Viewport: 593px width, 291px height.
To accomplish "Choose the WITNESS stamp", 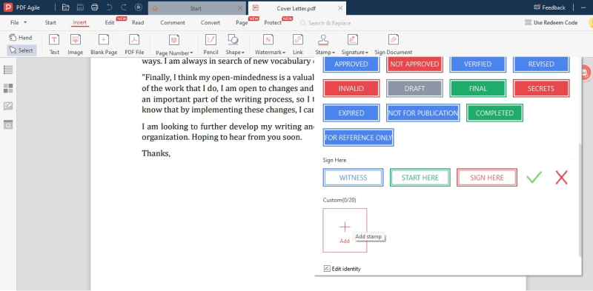I will pyautogui.click(x=353, y=178).
